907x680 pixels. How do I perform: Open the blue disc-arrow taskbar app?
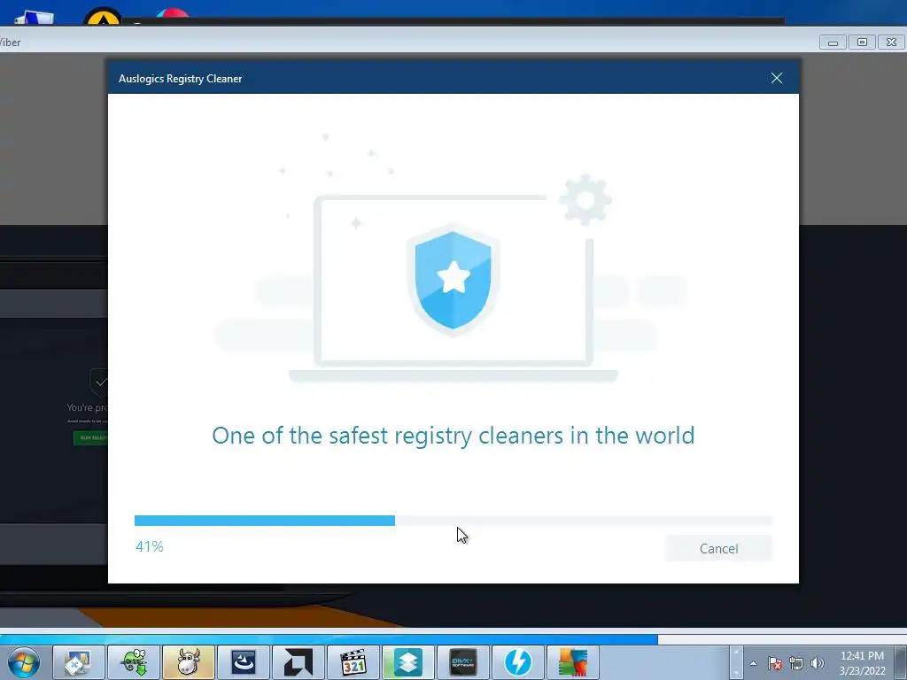point(244,662)
